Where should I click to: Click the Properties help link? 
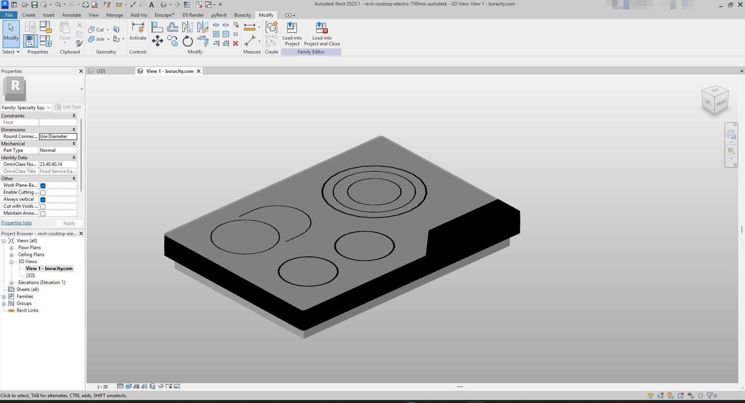tap(16, 223)
